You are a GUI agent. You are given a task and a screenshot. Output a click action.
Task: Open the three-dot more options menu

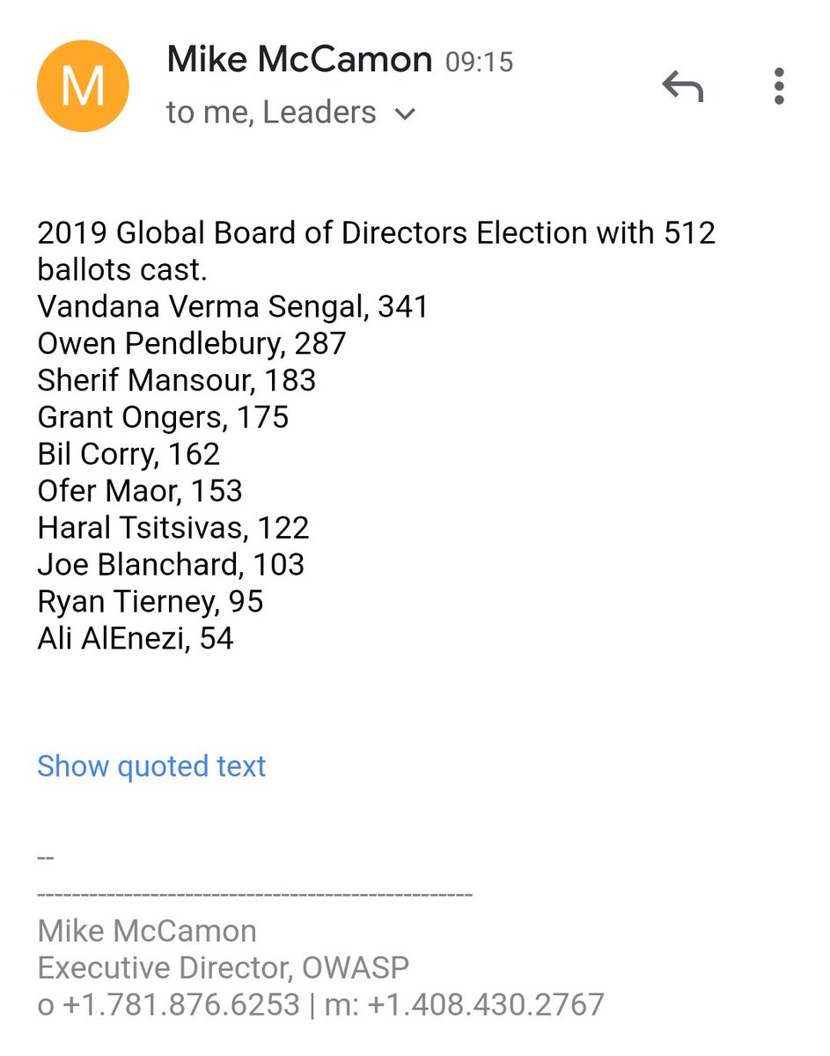click(778, 87)
